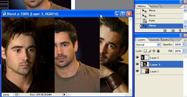Open the Opacity slider arrow
187x97 pixels.
click(184, 44)
